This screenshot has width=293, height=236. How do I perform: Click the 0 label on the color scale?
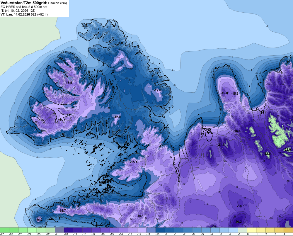(x=248, y=234)
